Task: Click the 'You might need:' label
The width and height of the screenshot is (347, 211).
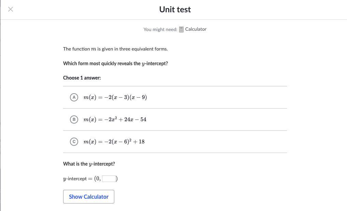Action: point(160,29)
